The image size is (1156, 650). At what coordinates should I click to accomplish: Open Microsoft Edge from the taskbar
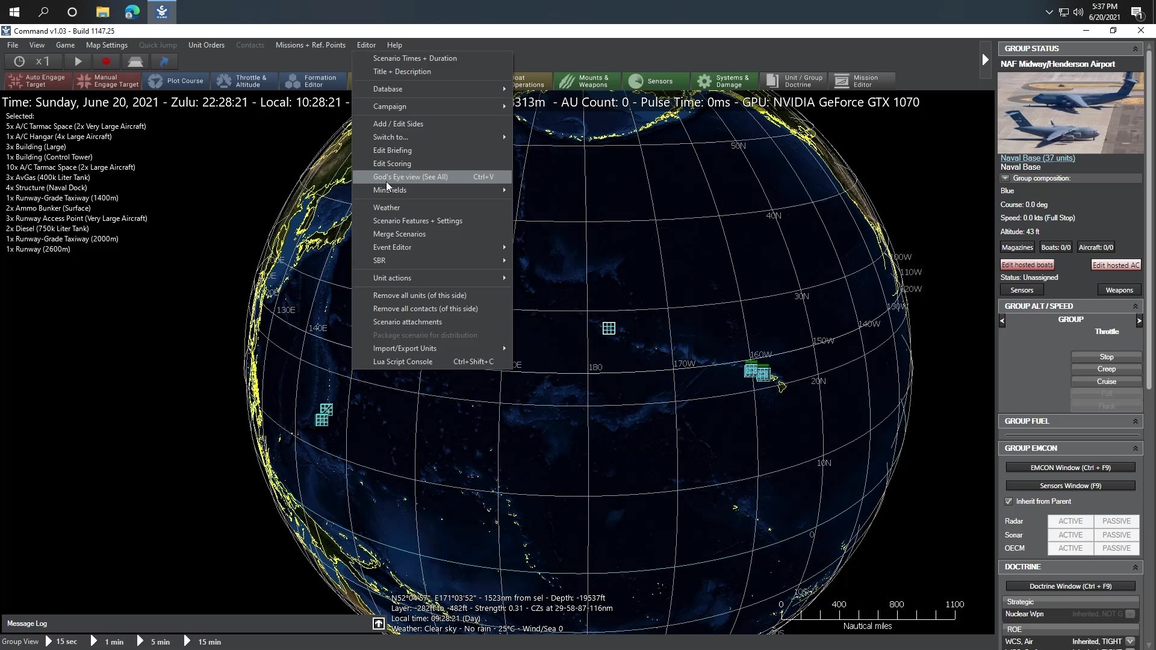click(x=132, y=11)
